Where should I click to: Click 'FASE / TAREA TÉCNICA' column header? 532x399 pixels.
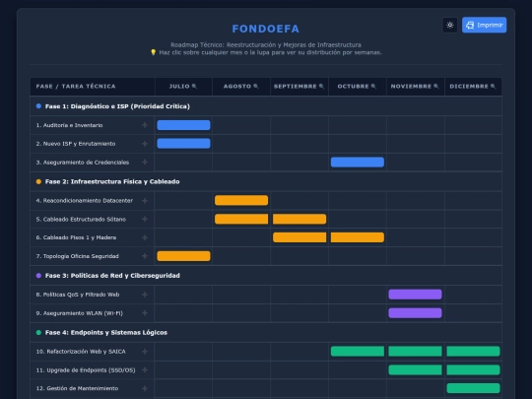pyautogui.click(x=76, y=87)
